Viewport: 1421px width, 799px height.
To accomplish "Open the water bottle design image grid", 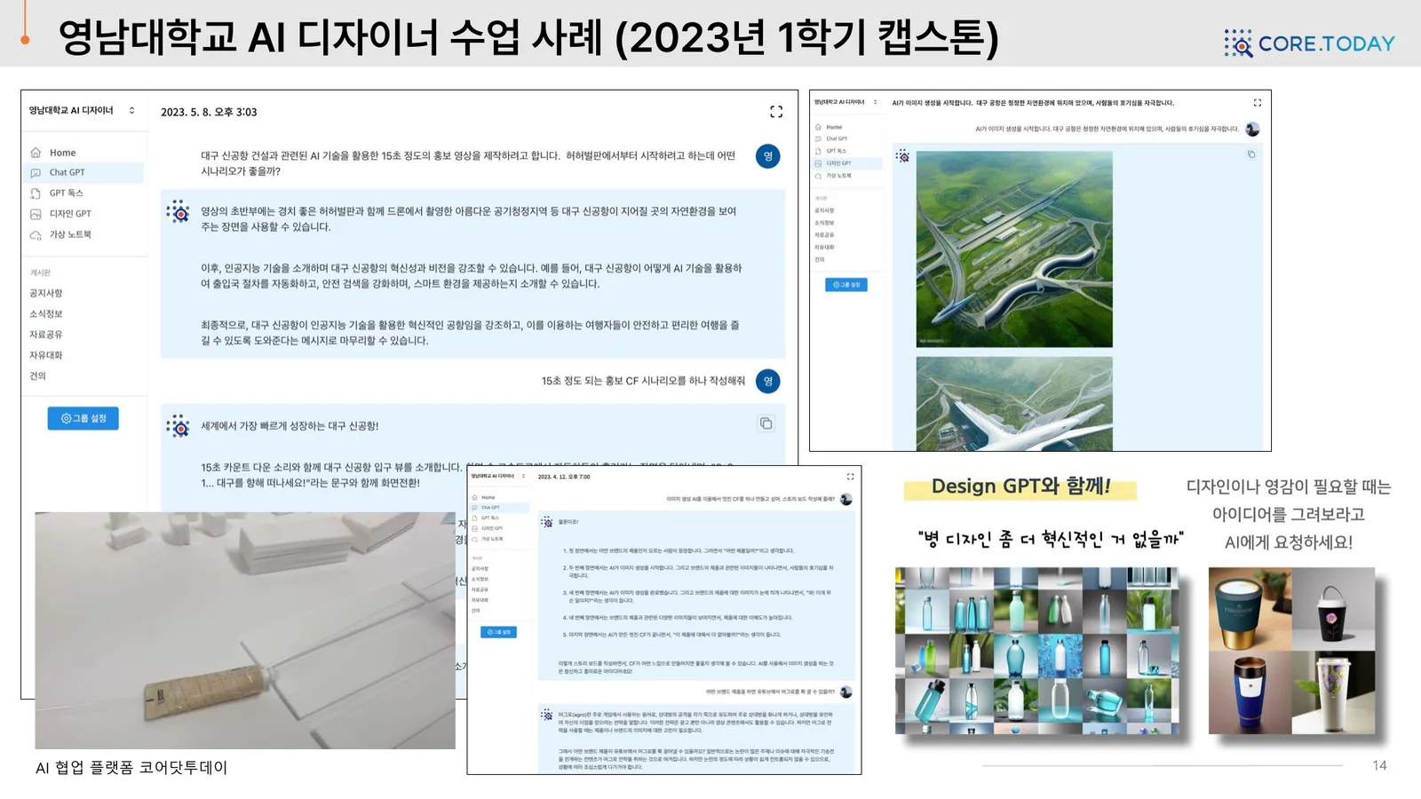I will [x=1037, y=651].
